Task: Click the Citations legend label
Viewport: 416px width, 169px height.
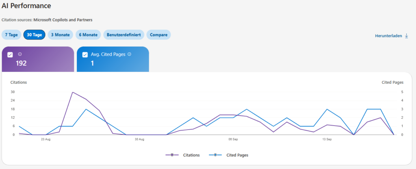Action: pyautogui.click(x=191, y=155)
